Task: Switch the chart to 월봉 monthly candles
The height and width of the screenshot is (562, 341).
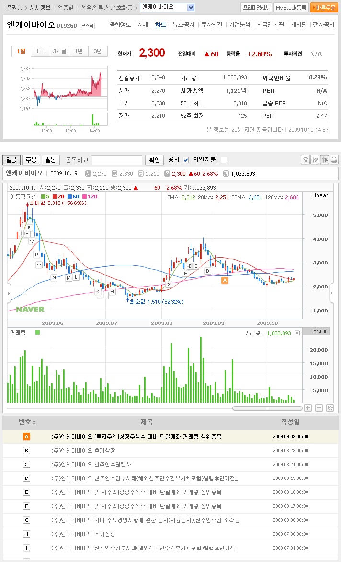Action: [x=51, y=160]
